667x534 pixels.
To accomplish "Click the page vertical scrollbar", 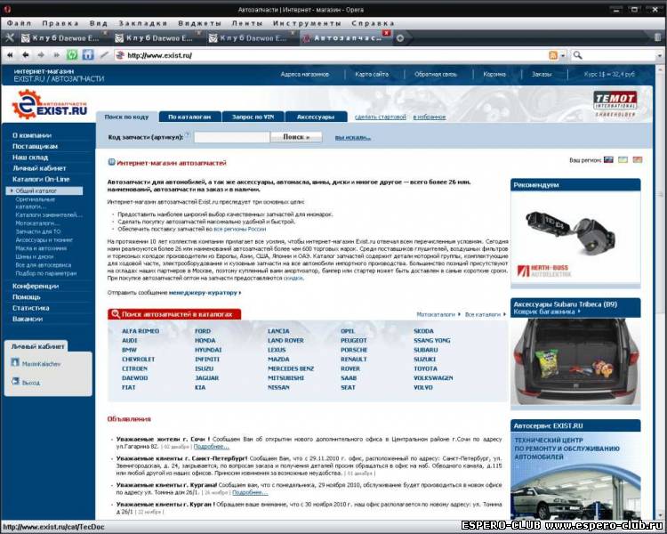I will pyautogui.click(x=660, y=292).
